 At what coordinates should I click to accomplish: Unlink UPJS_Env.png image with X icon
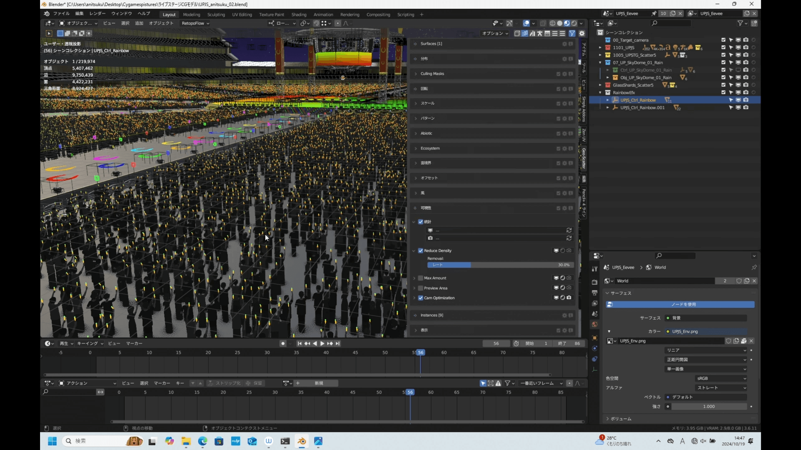point(751,341)
